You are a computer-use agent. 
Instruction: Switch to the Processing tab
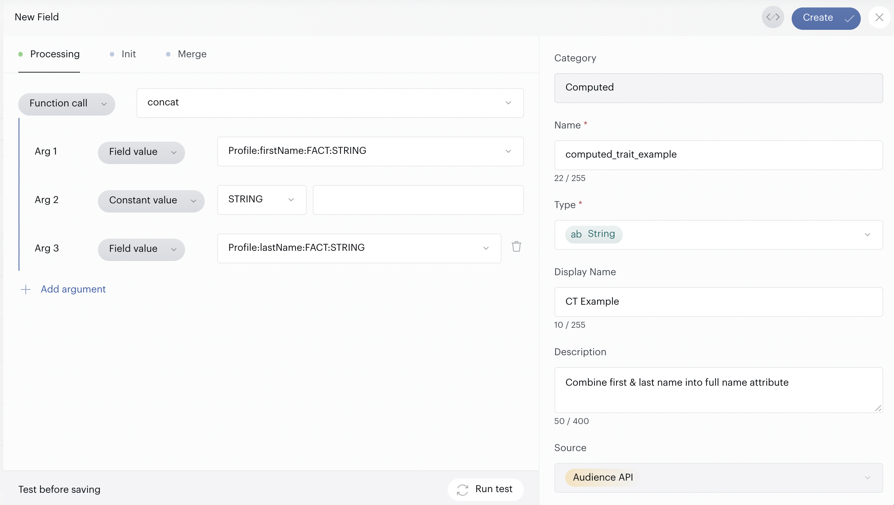point(49,54)
